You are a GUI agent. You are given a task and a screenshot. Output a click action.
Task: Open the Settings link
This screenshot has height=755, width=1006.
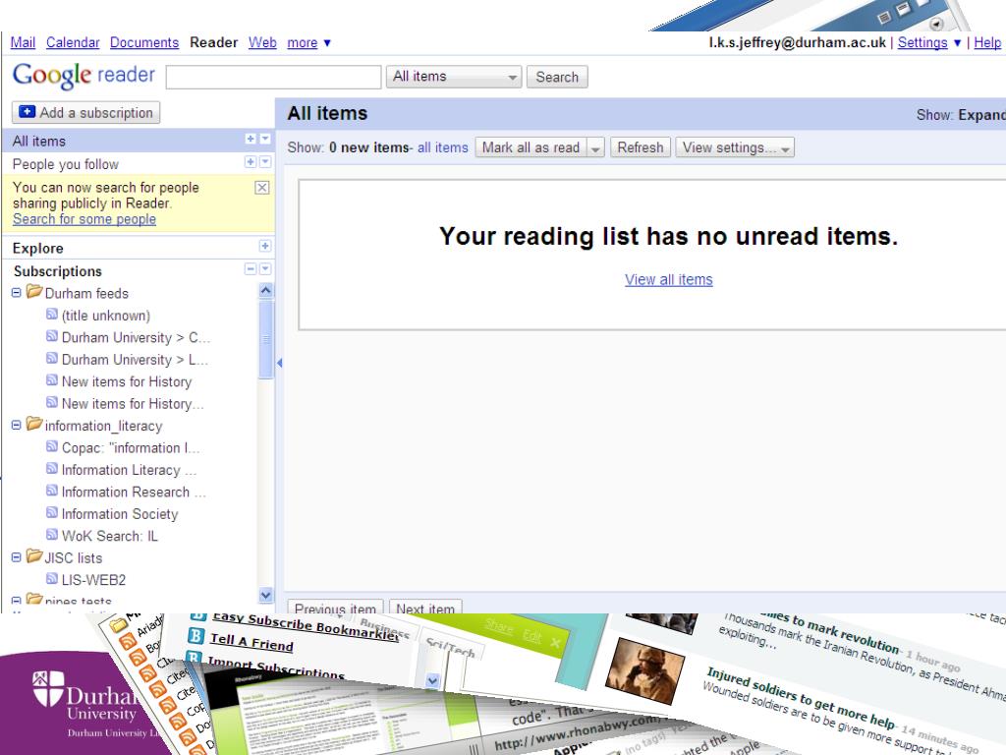tap(922, 42)
